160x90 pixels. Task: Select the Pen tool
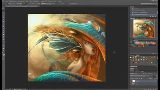(x=3, y=39)
